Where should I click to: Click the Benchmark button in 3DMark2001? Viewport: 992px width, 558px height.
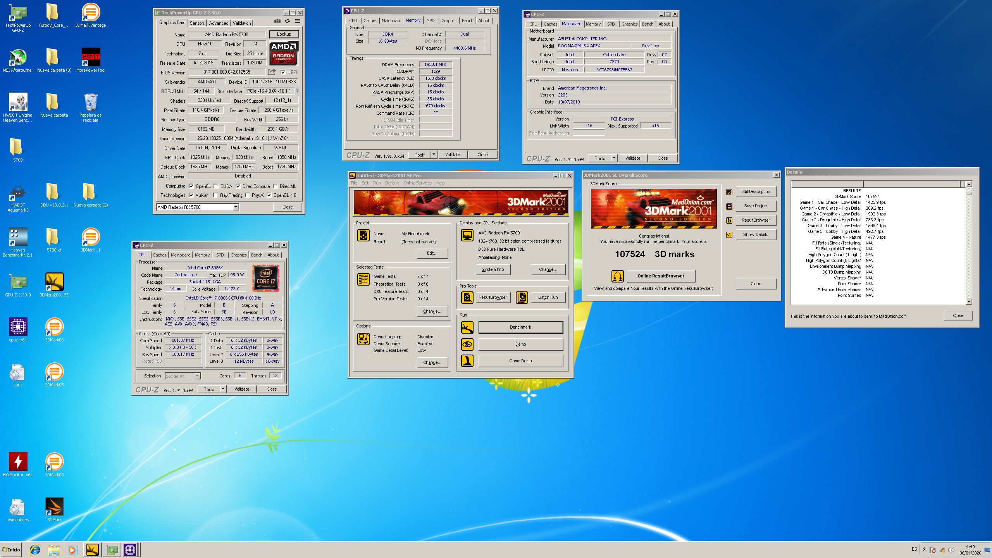520,327
